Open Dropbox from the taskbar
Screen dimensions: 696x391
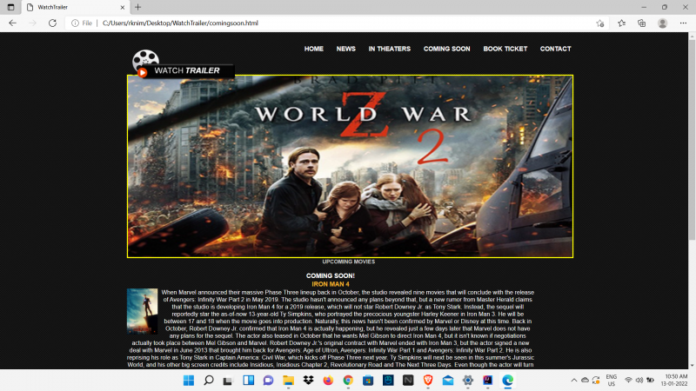(x=308, y=381)
